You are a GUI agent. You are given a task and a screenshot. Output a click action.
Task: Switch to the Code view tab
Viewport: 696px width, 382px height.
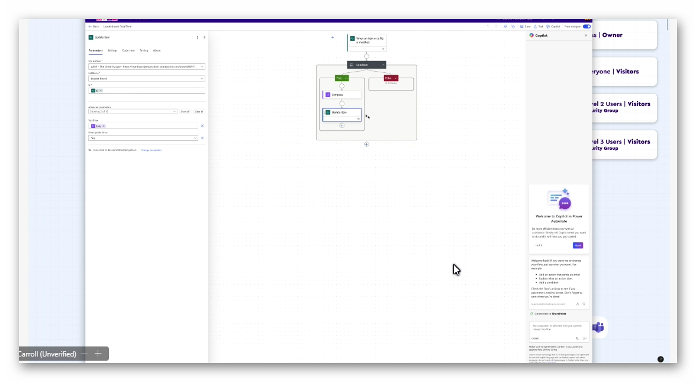point(128,51)
